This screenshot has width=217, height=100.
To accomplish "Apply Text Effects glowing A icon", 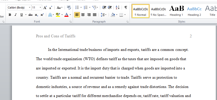I will point(50,15).
